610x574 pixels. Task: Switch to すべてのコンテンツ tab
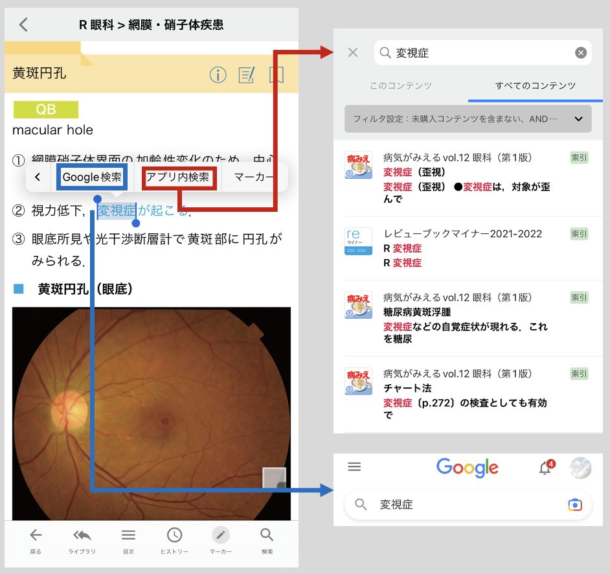(535, 86)
